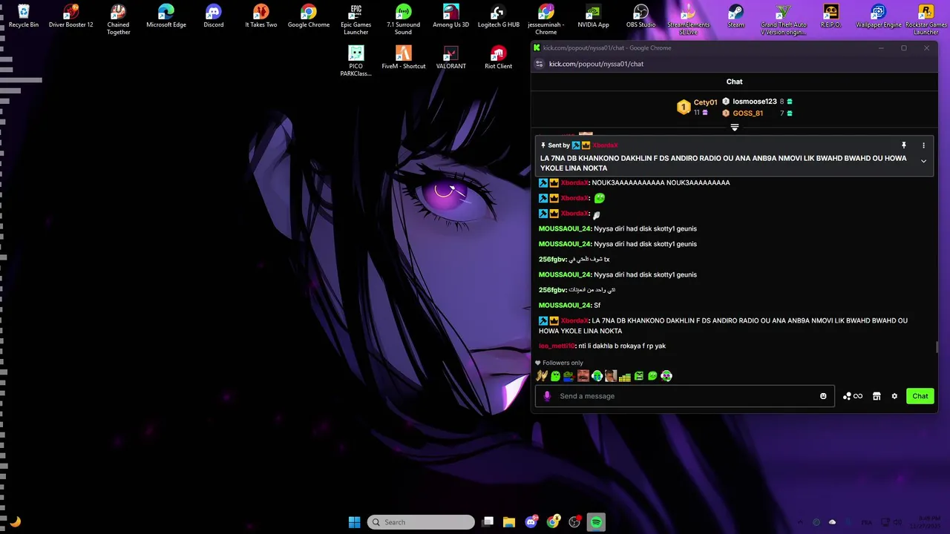
Task: Expand gift leaderboard using down arrow
Action: click(735, 128)
